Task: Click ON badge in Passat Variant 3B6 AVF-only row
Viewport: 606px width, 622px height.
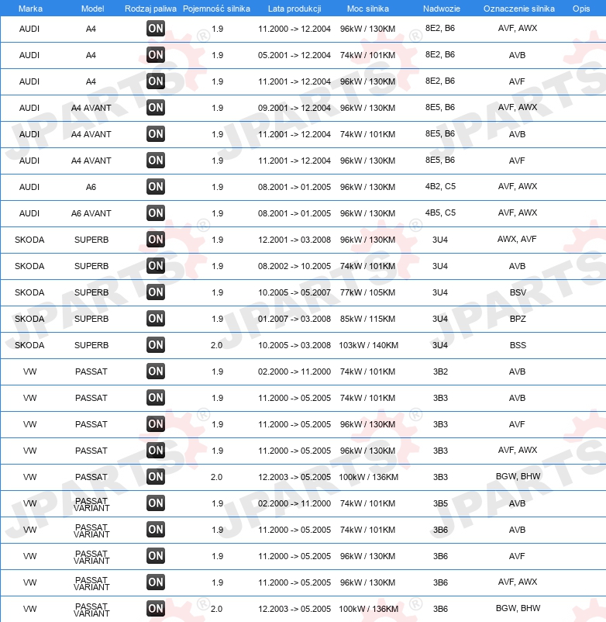Action: click(x=155, y=556)
